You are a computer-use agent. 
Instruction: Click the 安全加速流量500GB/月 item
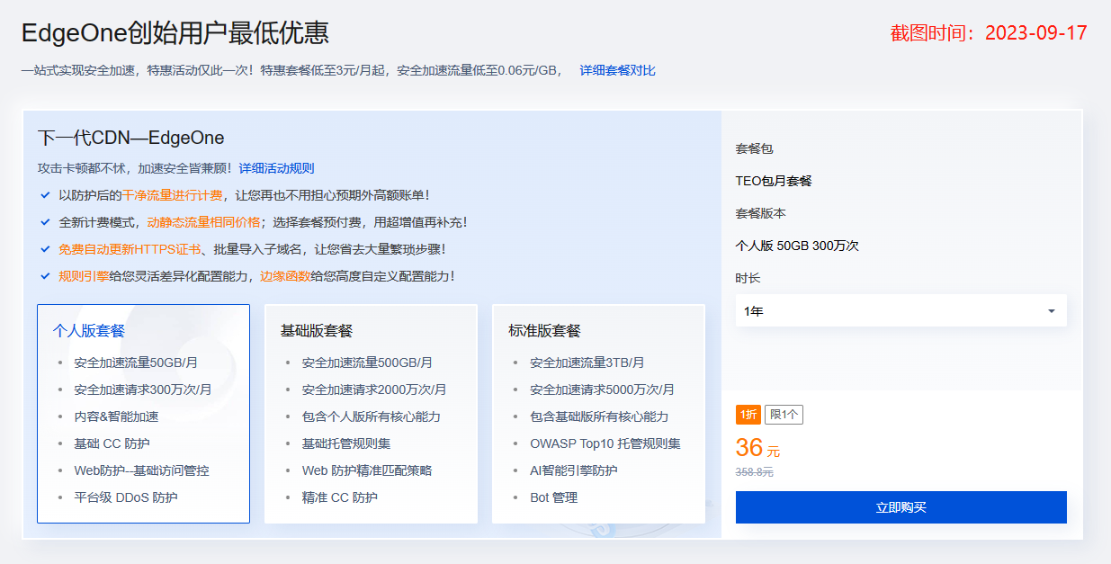[367, 363]
